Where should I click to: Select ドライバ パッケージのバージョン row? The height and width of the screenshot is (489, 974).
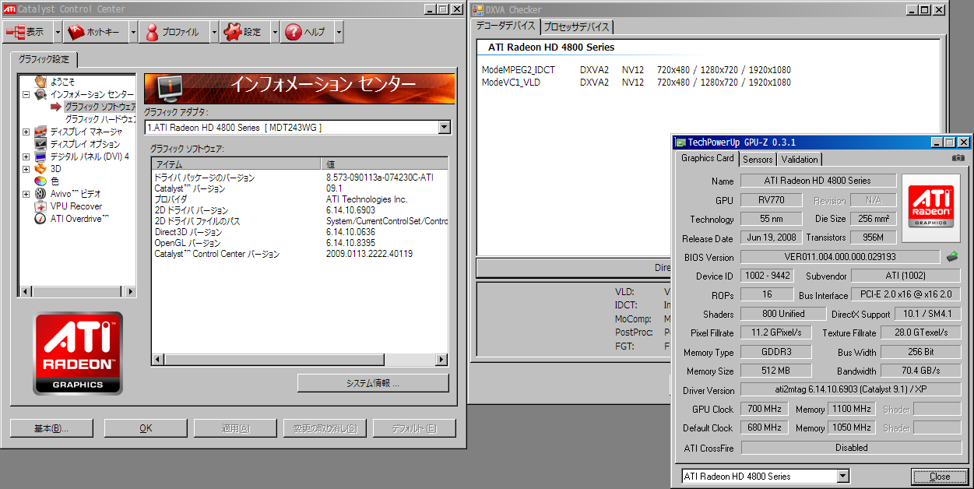pyautogui.click(x=300, y=178)
